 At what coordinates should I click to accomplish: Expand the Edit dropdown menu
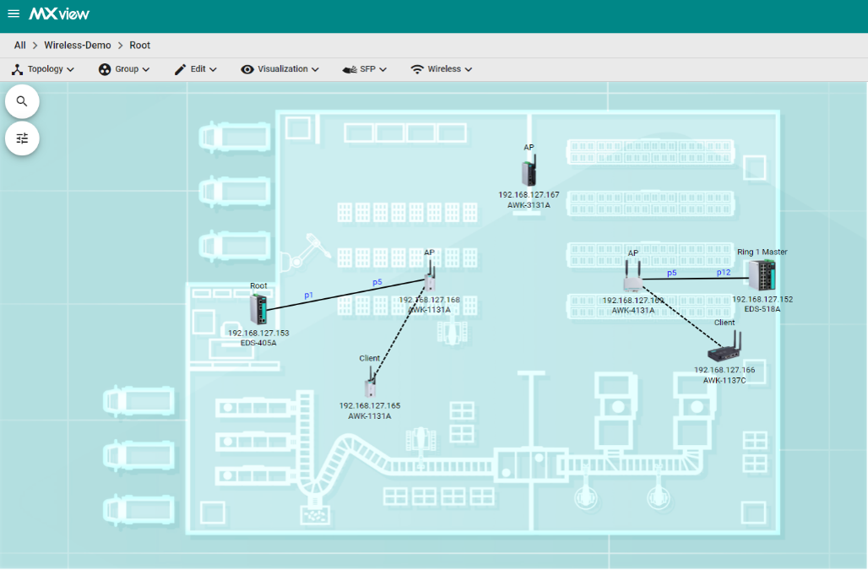tap(196, 69)
